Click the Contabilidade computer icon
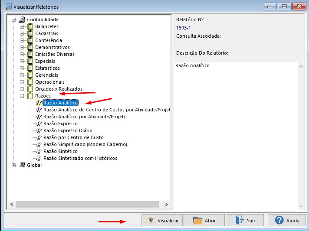 coord(22,20)
